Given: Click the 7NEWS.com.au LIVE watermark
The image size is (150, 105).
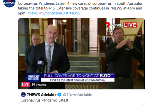Looking at the screenshot, I should click(121, 25).
